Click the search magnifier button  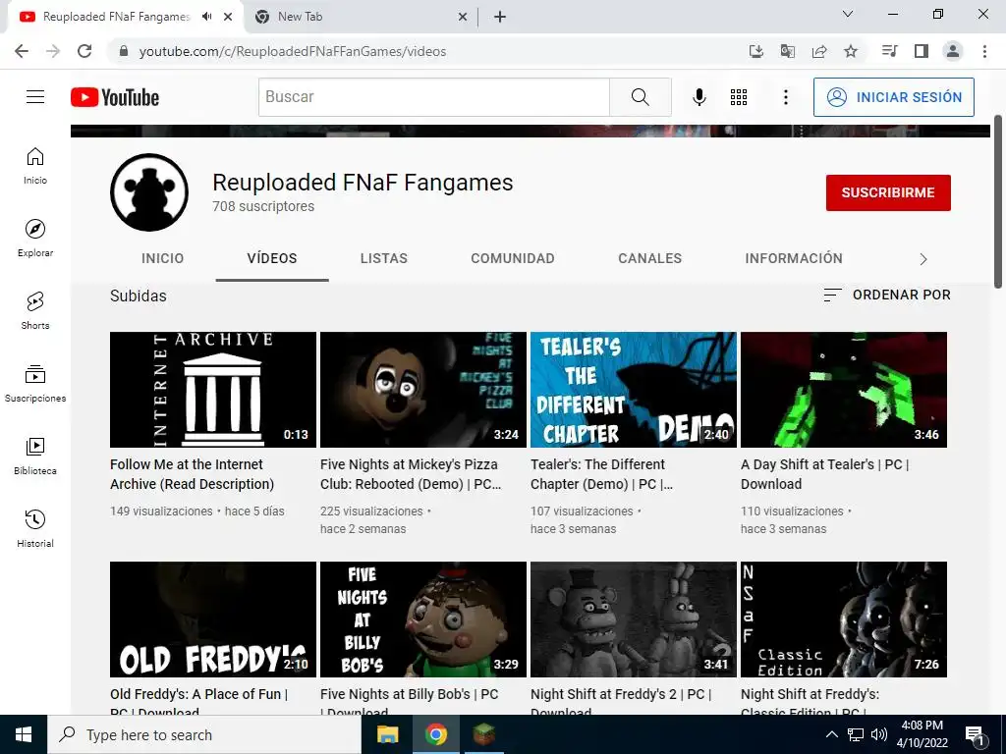click(x=640, y=97)
